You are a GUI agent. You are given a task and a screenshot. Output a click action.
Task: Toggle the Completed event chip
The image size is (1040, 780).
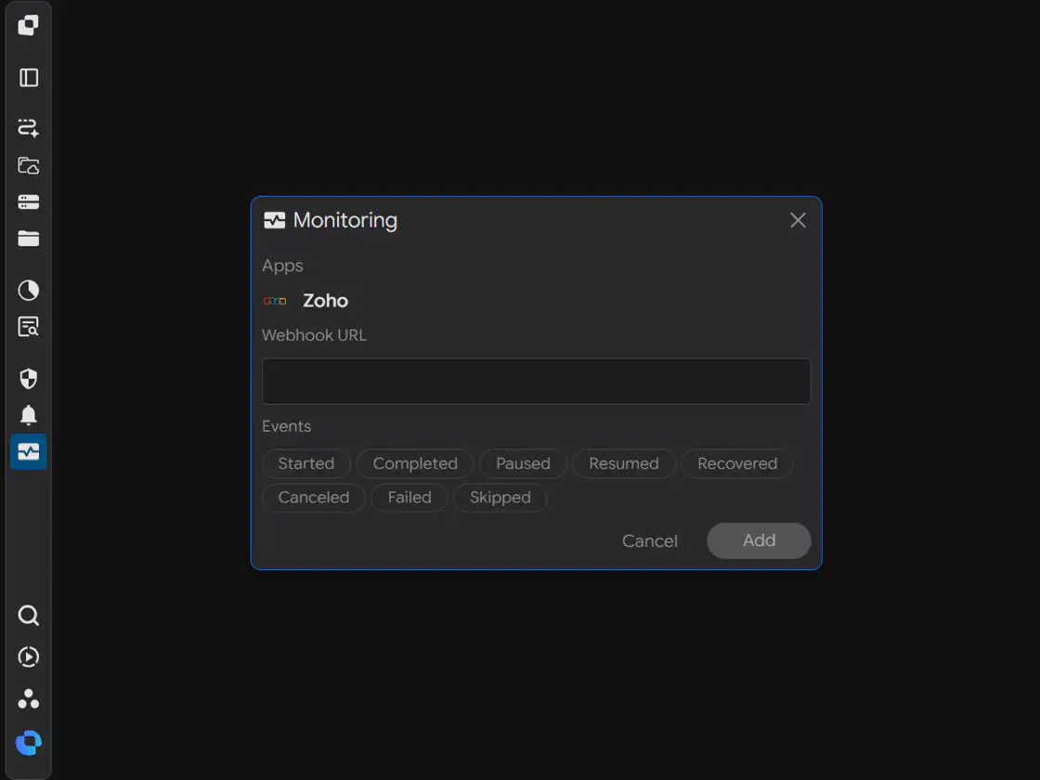tap(415, 463)
